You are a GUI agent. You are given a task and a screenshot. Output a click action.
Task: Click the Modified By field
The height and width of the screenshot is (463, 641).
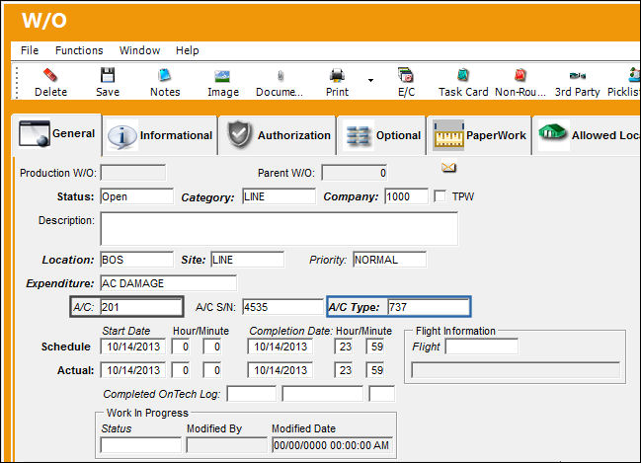click(226, 445)
